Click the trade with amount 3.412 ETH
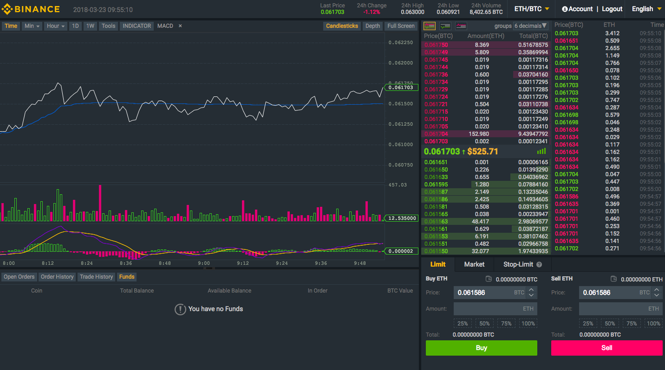The width and height of the screenshot is (665, 370). coord(608,33)
